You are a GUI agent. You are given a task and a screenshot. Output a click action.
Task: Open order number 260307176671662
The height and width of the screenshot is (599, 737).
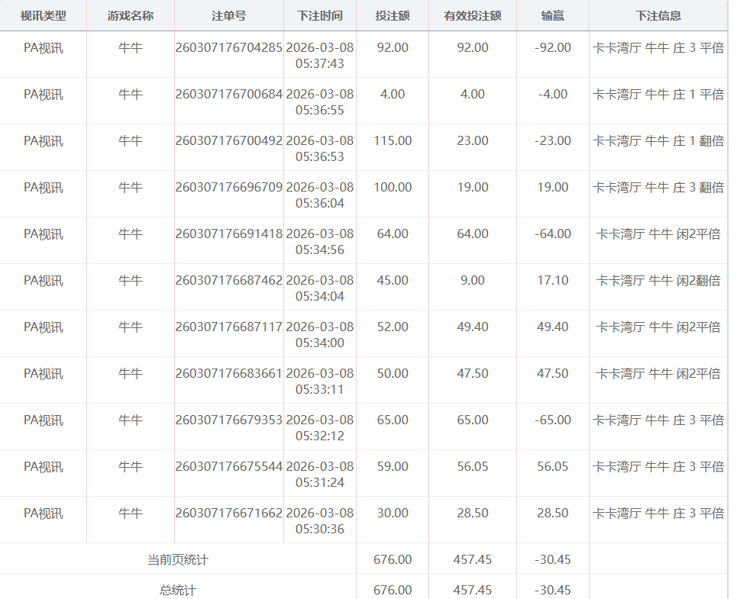[x=229, y=513]
